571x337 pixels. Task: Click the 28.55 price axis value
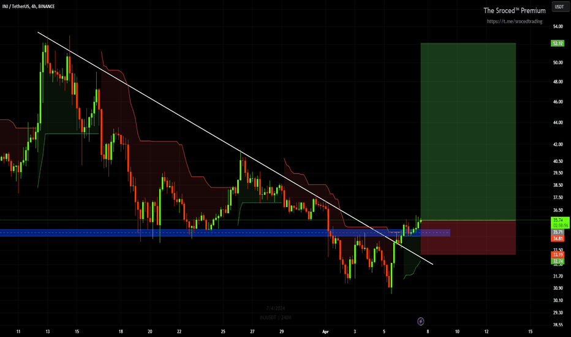coord(558,325)
